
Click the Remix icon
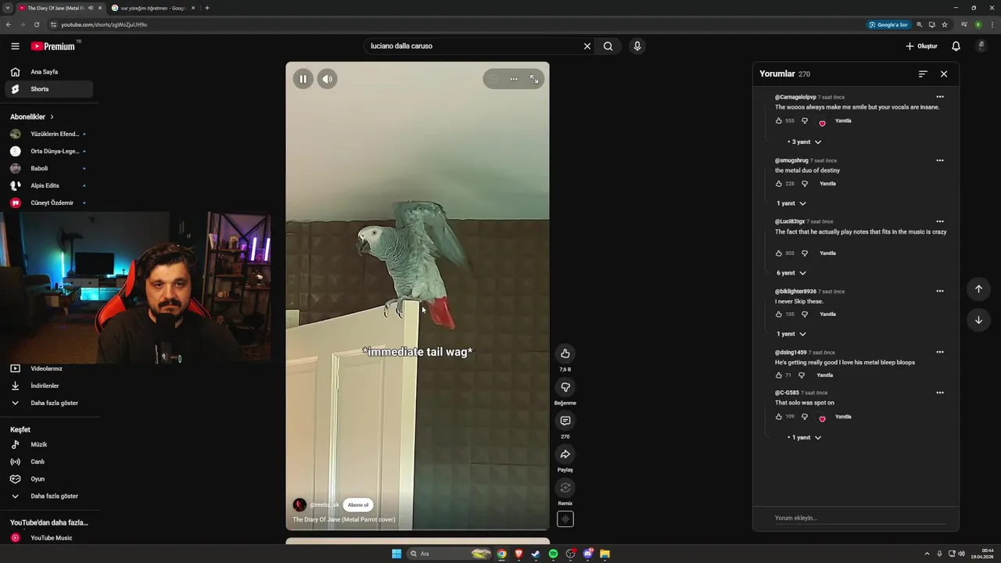[x=565, y=488]
